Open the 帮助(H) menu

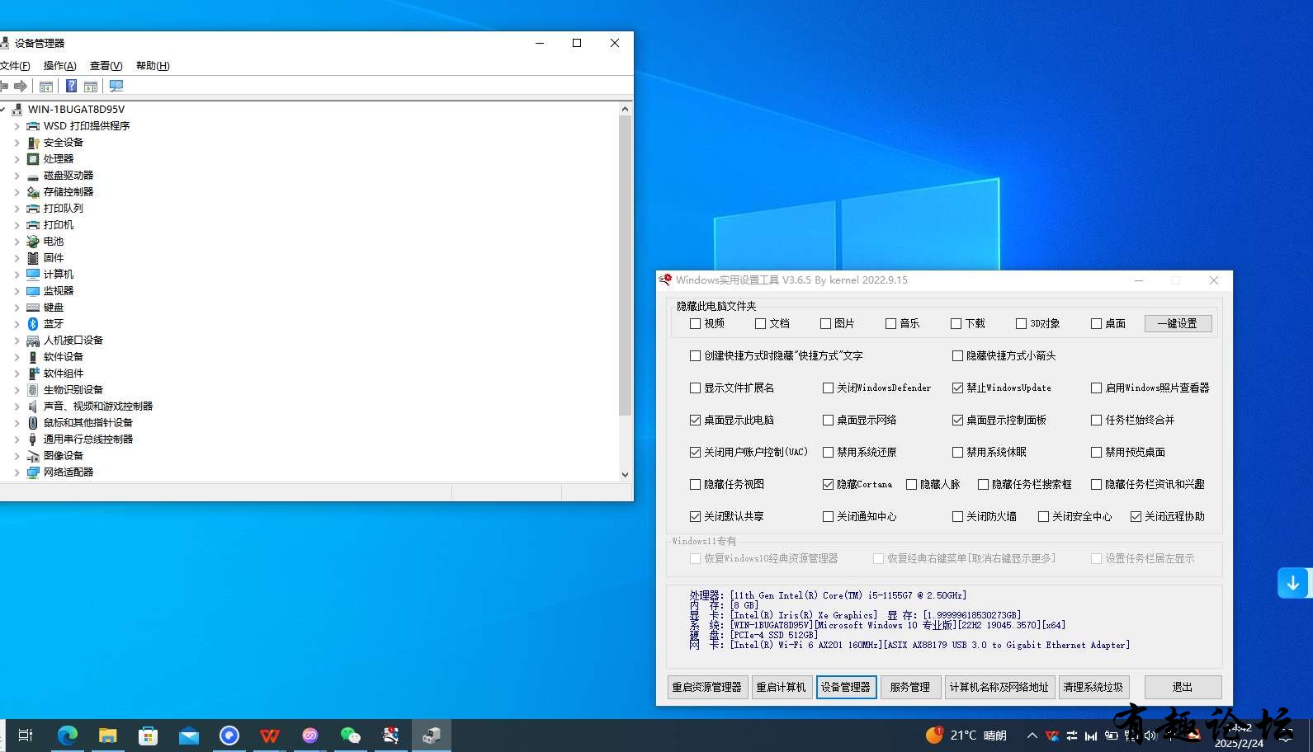tap(153, 66)
